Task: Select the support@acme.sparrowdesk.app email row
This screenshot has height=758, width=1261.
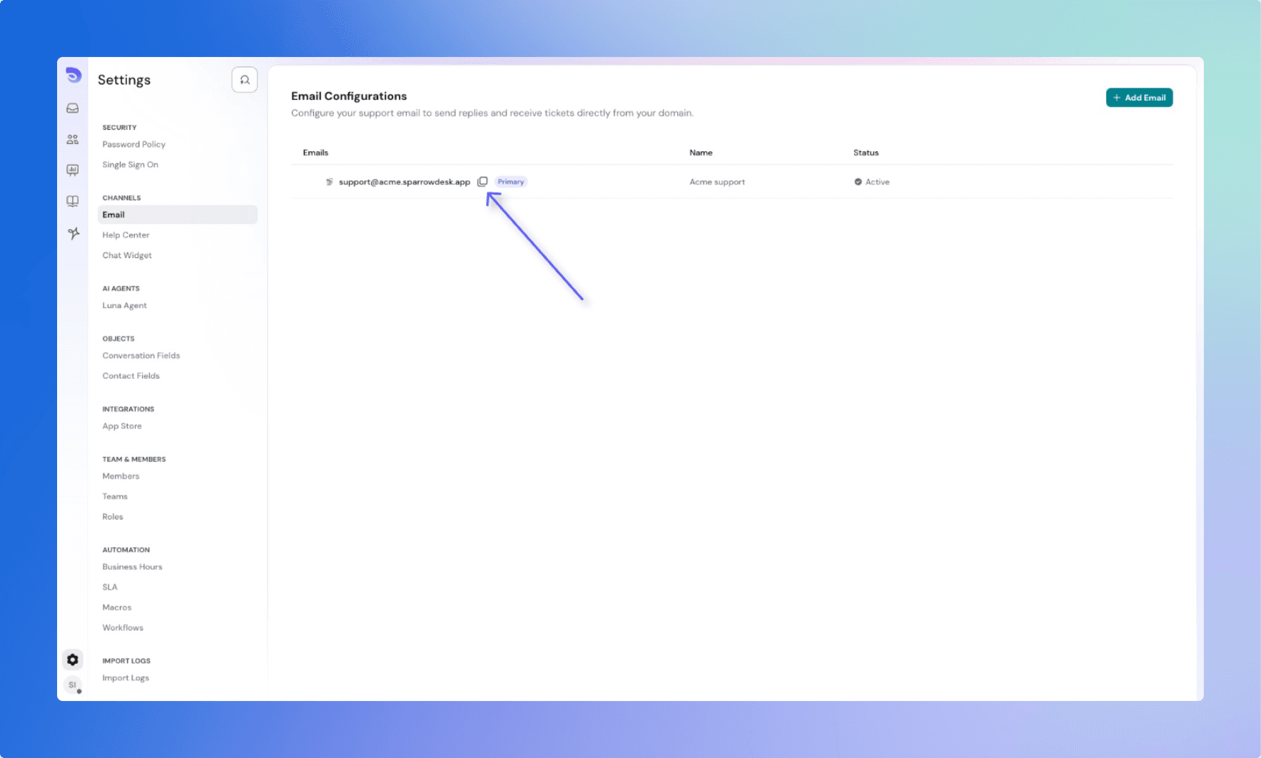Action: (404, 181)
